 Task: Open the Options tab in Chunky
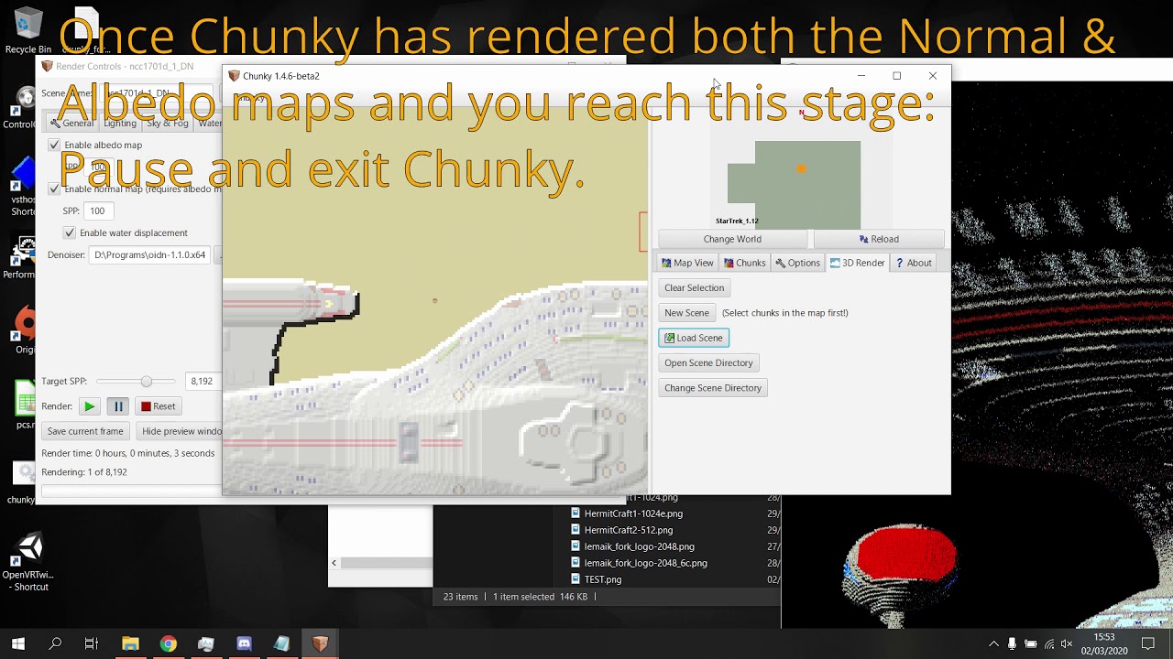[797, 263]
